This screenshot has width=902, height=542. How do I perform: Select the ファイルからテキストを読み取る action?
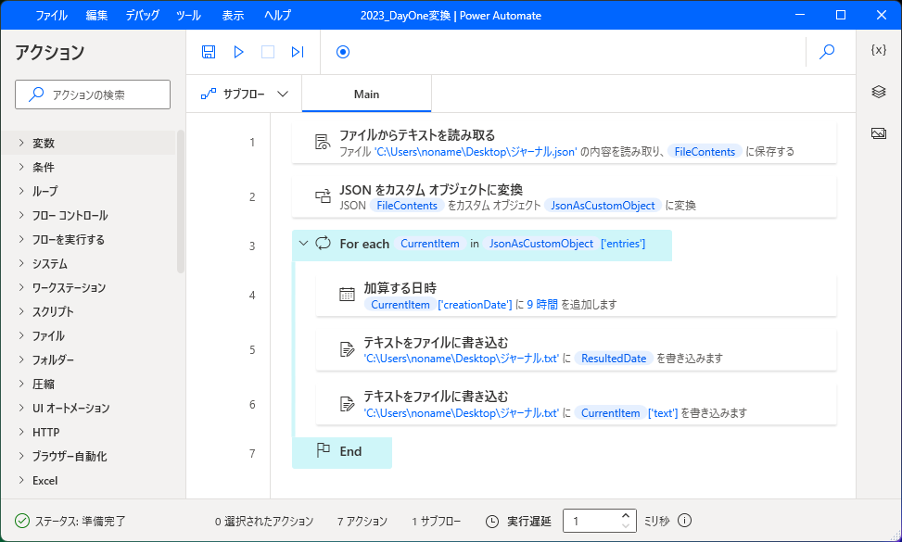point(565,143)
